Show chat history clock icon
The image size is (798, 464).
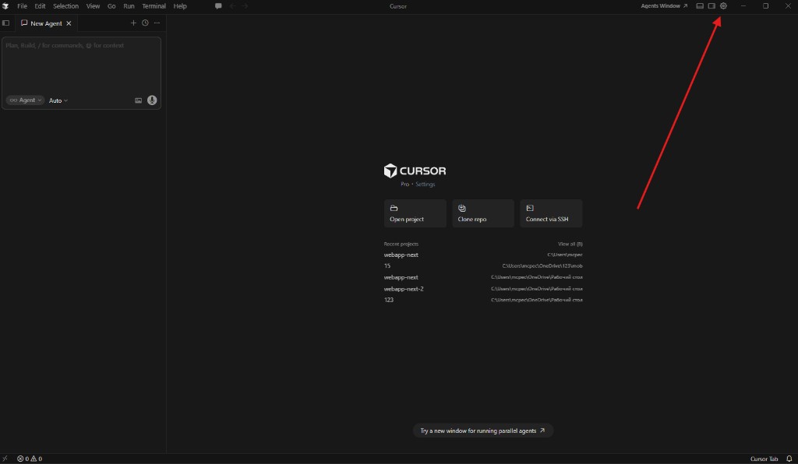(x=145, y=23)
